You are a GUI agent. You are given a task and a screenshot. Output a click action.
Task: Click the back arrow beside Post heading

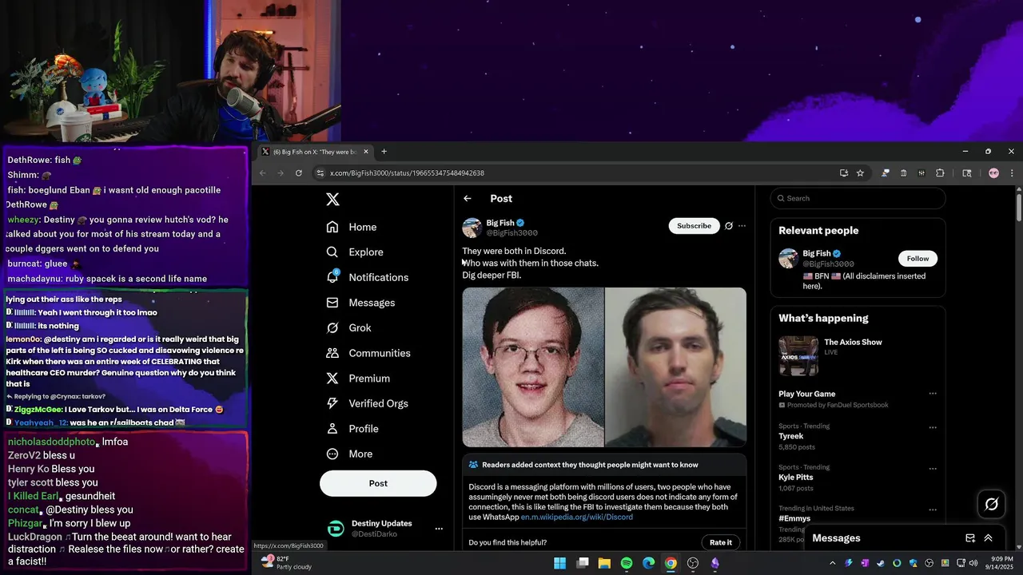coord(468,199)
